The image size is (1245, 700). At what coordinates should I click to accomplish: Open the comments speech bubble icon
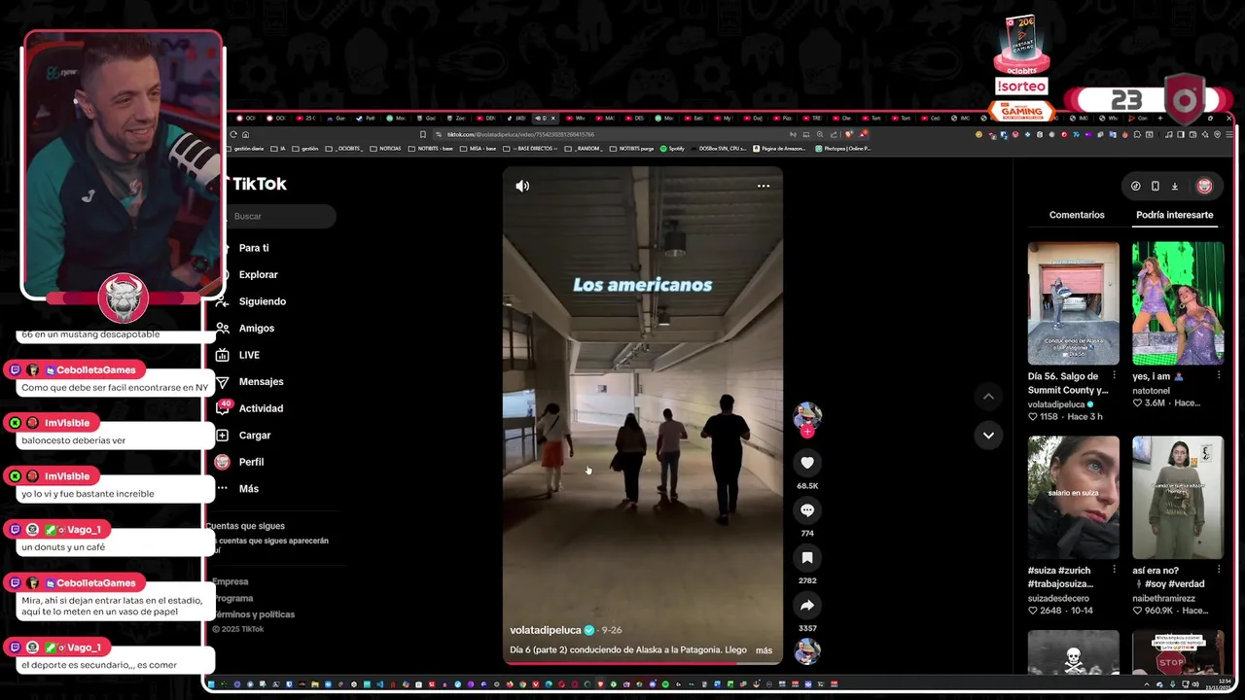pyautogui.click(x=807, y=510)
